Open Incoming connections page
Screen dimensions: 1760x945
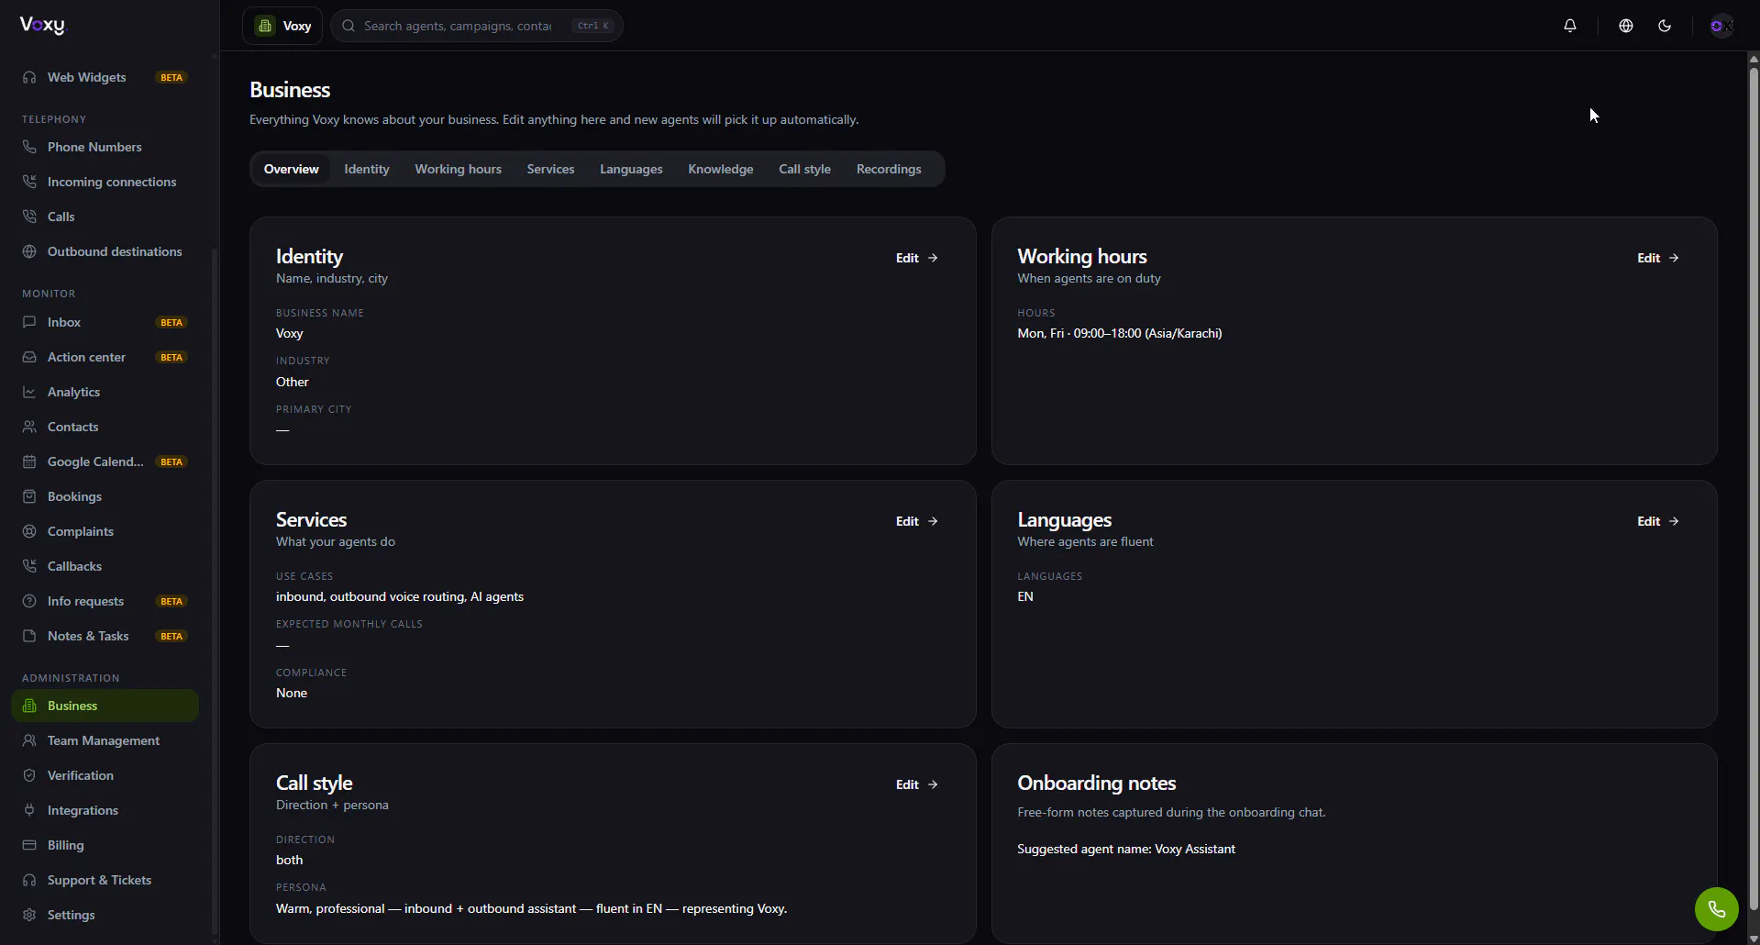[105, 182]
